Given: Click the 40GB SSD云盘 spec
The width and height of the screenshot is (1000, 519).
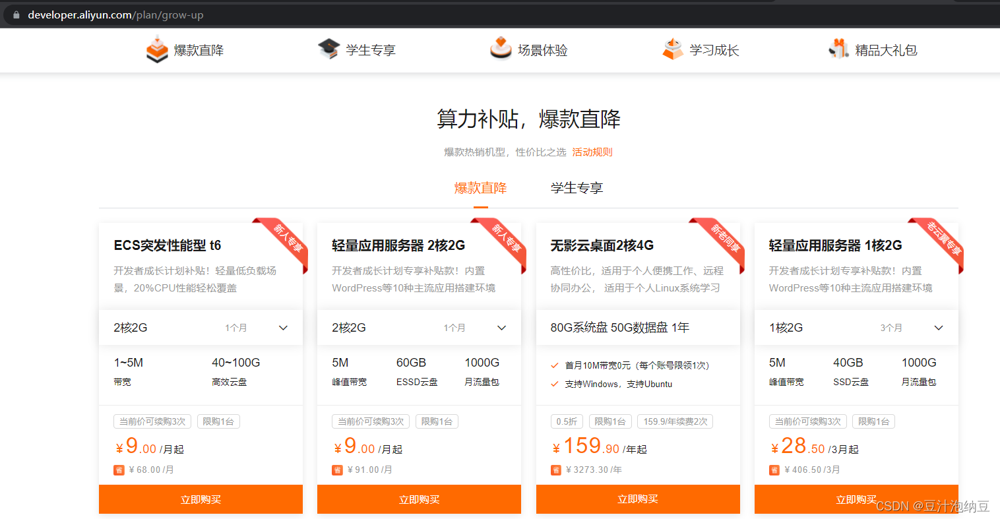Looking at the screenshot, I should 850,371.
